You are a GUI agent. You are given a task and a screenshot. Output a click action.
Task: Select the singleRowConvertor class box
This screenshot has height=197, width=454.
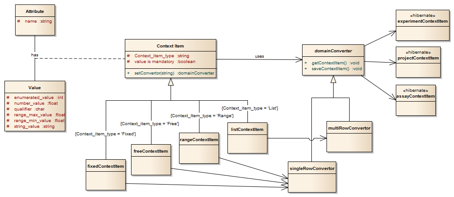click(311, 169)
